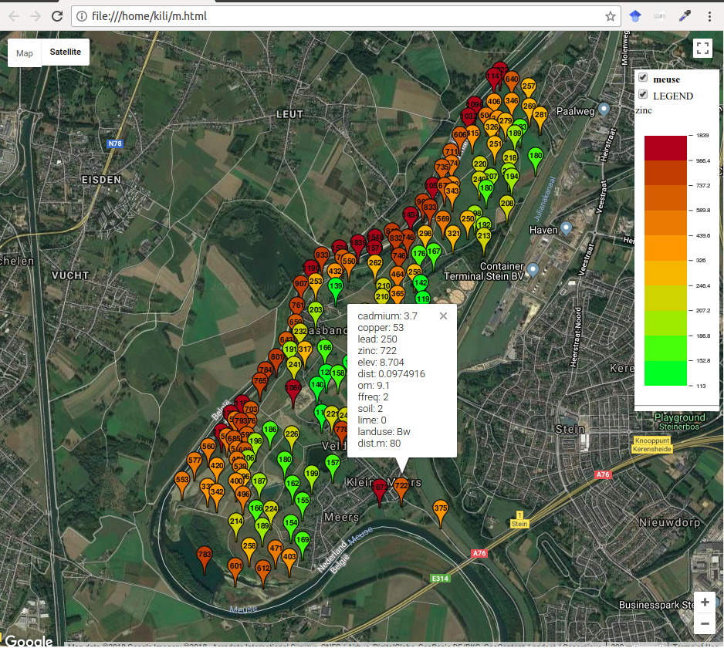Zoom in on the map
The width and height of the screenshot is (724, 648).
(x=704, y=602)
